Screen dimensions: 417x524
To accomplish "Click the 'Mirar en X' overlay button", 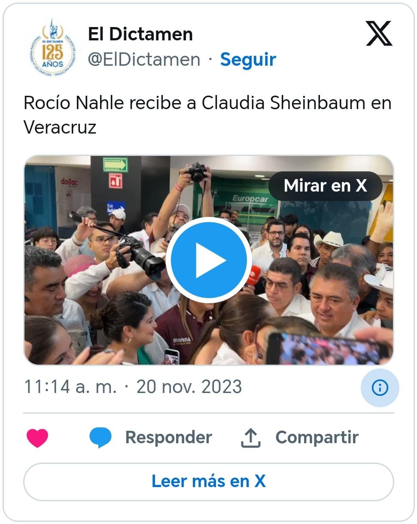I will [326, 186].
